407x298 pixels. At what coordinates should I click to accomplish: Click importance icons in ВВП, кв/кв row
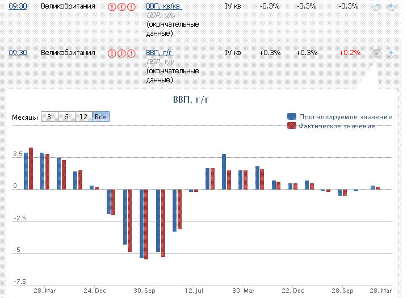click(121, 7)
